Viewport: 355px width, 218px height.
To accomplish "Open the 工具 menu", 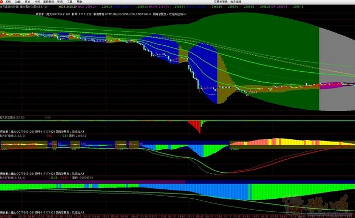I will [70, 2].
